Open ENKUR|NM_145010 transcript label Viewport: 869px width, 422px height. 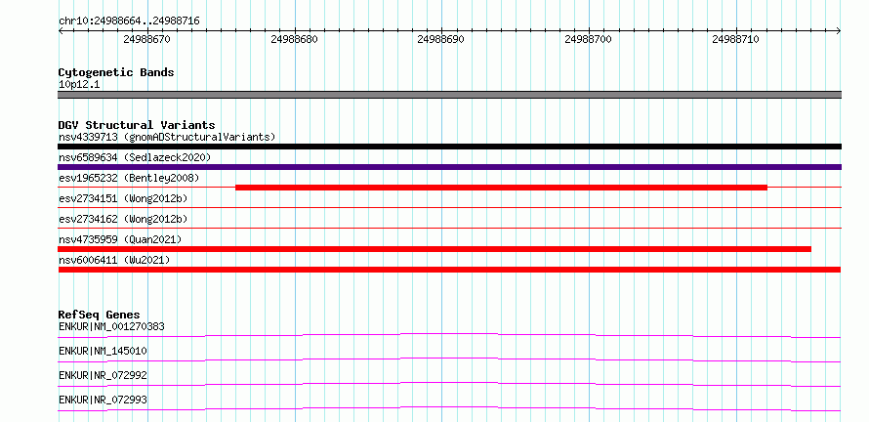[103, 351]
